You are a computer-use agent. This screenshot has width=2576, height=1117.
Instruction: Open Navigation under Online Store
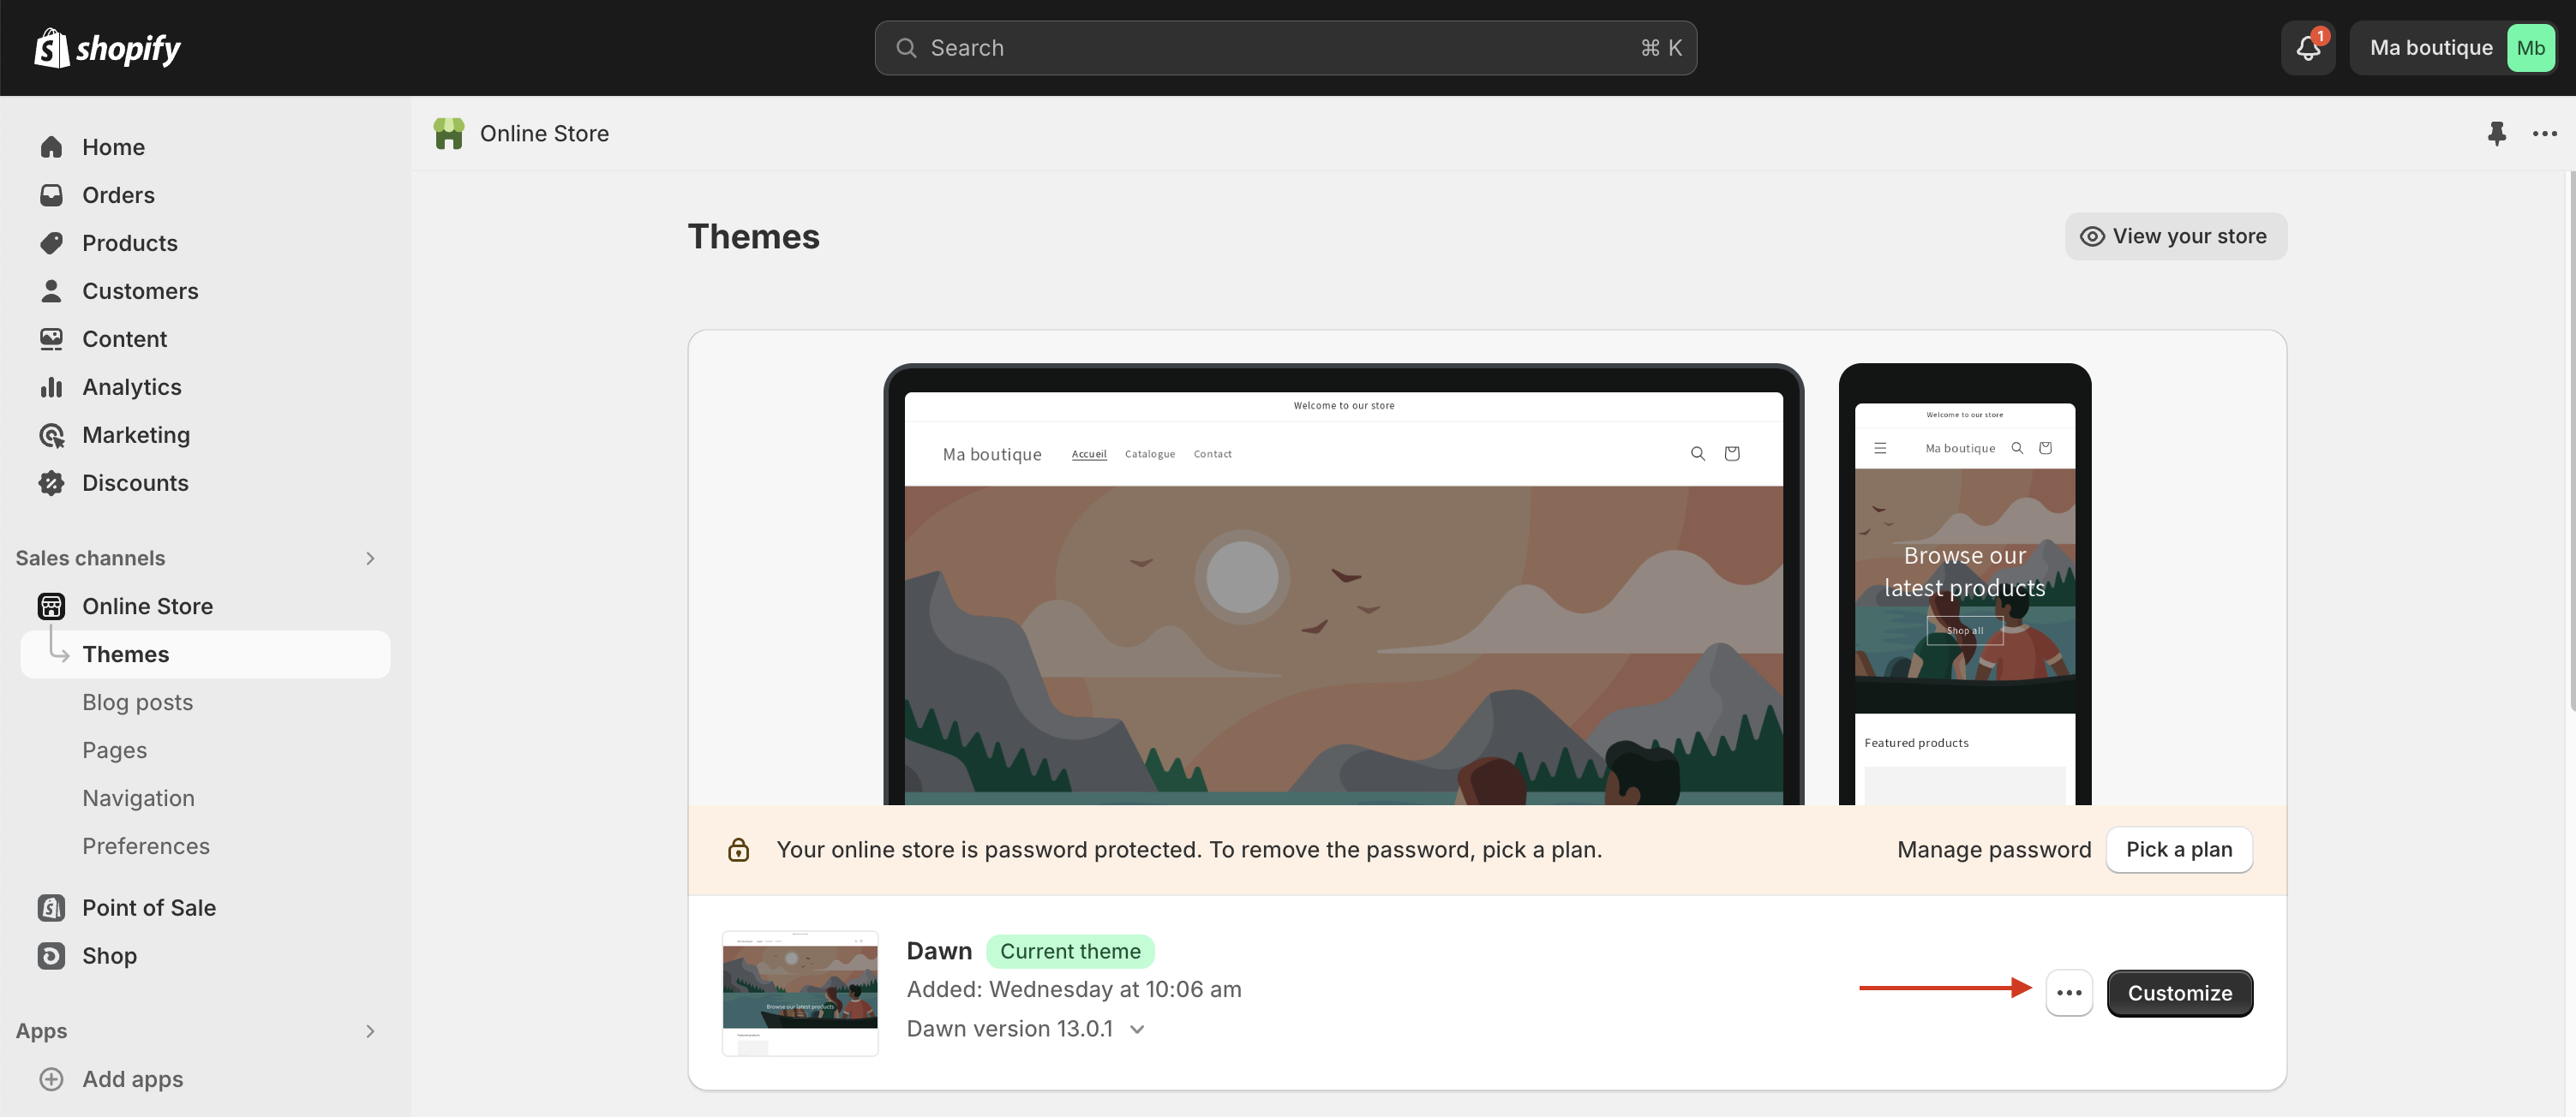(x=138, y=798)
